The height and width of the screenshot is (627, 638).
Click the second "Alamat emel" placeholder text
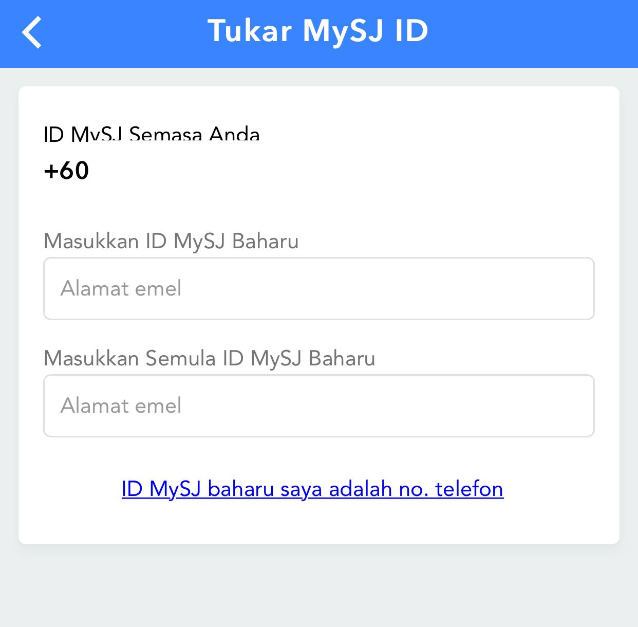click(x=121, y=405)
